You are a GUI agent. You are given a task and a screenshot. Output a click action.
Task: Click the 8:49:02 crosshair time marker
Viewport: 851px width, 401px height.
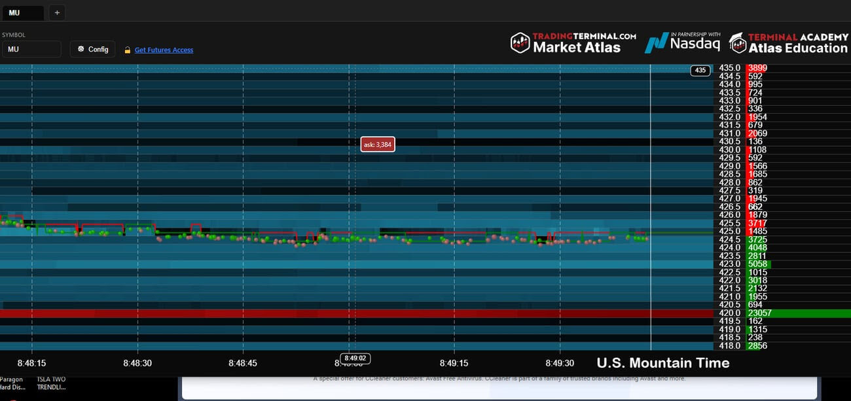point(354,358)
